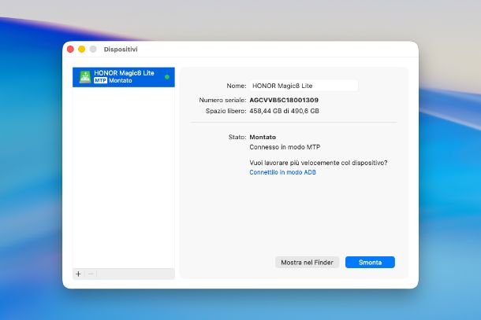Remove the device with the minus button
The image size is (481, 320).
point(91,274)
